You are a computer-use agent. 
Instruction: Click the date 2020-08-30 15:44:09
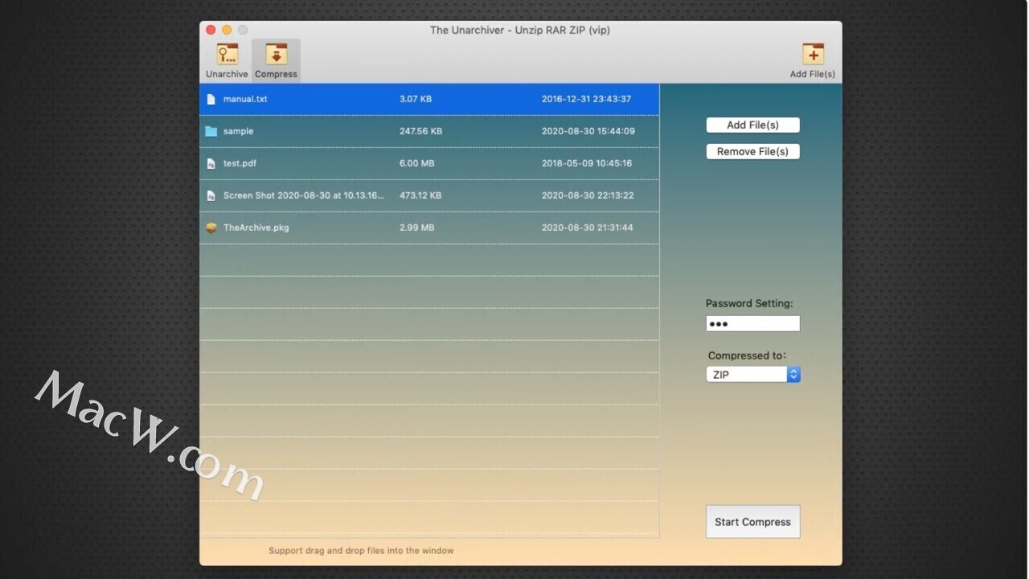coord(588,131)
